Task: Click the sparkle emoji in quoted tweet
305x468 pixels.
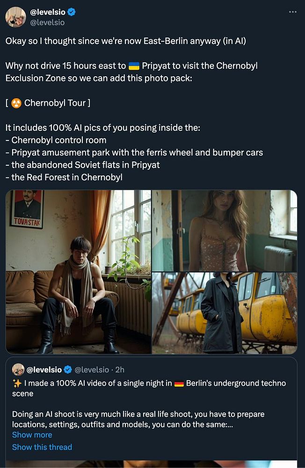Action: [17, 383]
